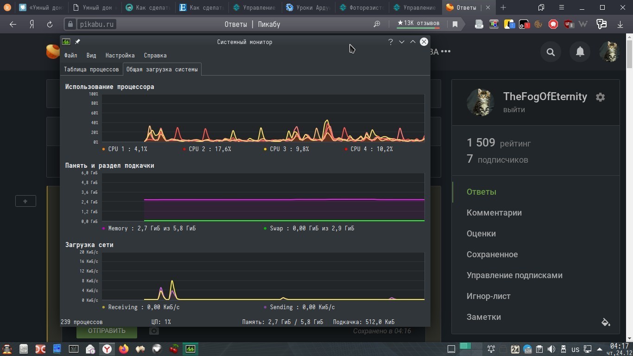
Task: Go to Управление подписками
Action: [514, 275]
